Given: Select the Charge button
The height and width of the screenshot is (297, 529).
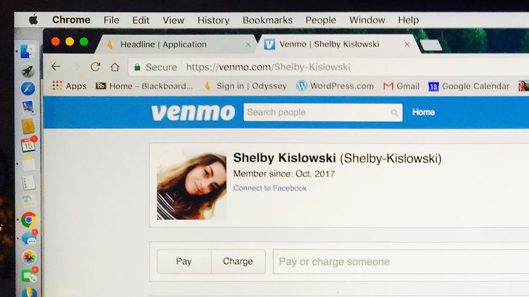Looking at the screenshot, I should (x=238, y=261).
